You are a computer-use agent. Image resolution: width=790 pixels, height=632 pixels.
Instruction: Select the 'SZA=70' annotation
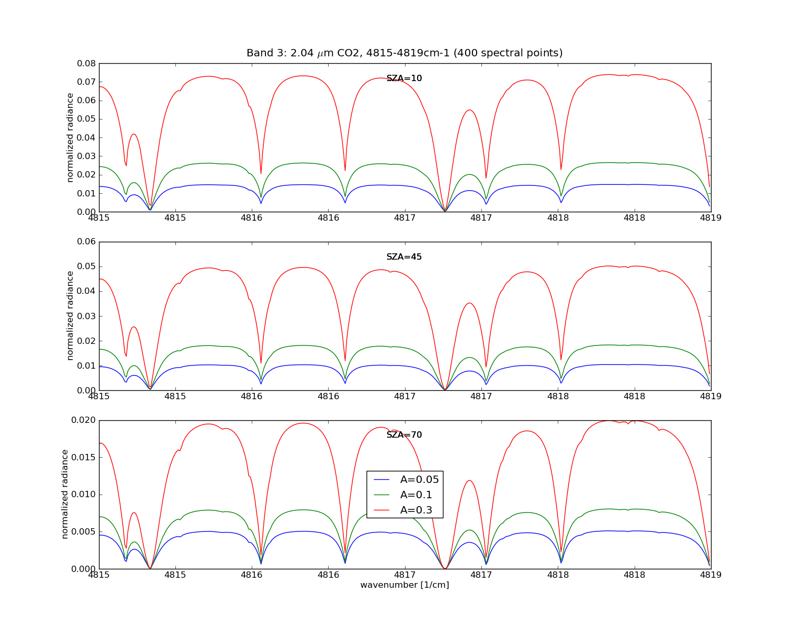click(x=404, y=435)
